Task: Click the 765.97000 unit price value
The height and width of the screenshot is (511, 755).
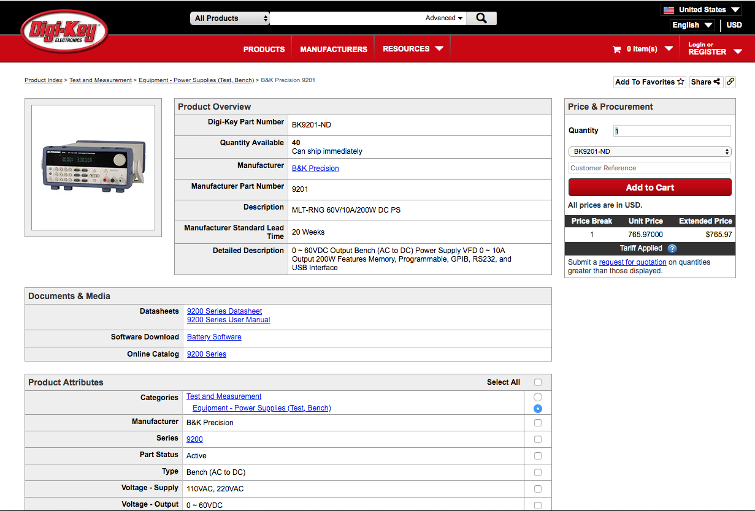Action: [646, 235]
